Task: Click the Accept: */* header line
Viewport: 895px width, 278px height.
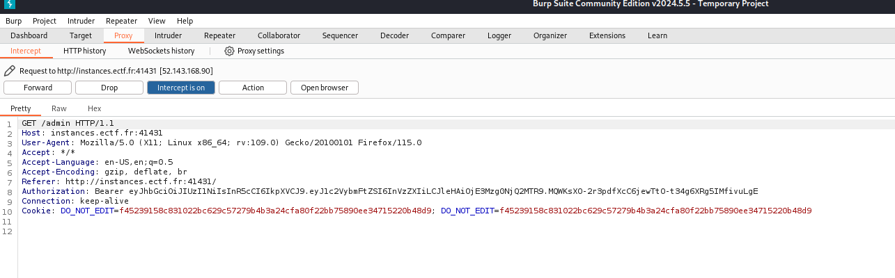Action: point(48,152)
